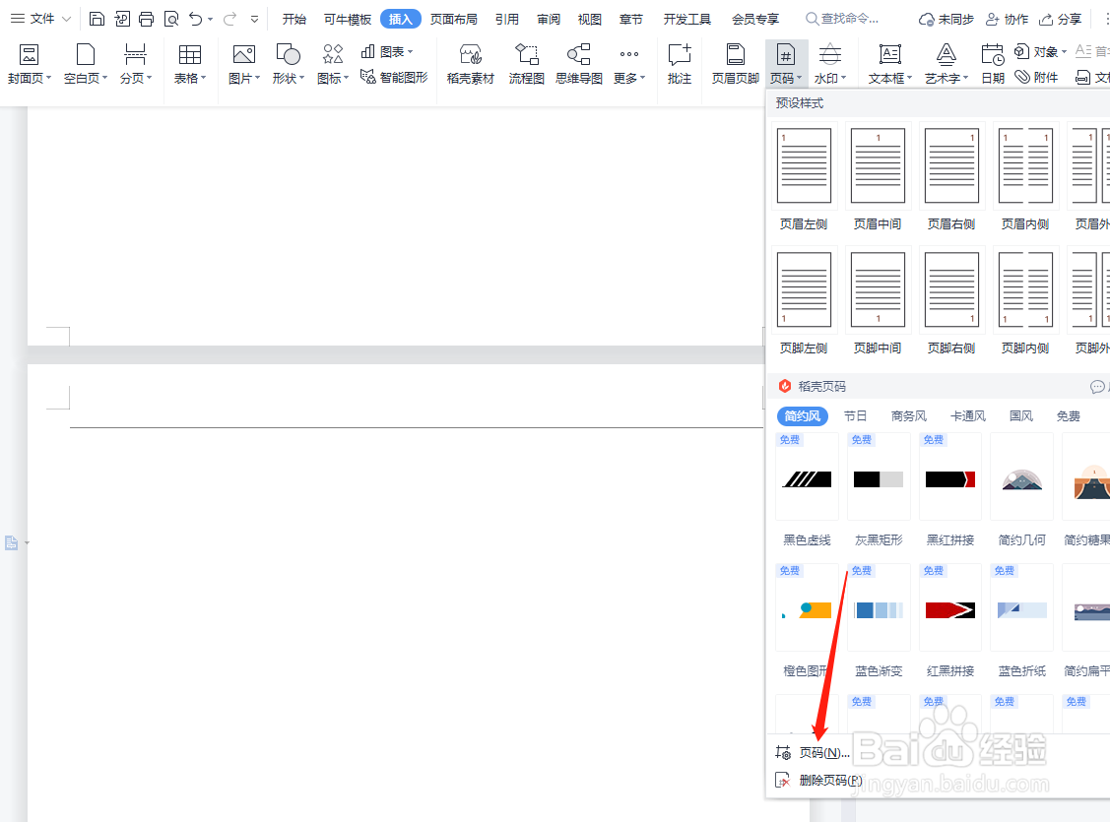Click the search command (查找命令) field
The height and width of the screenshot is (822, 1110).
point(842,19)
